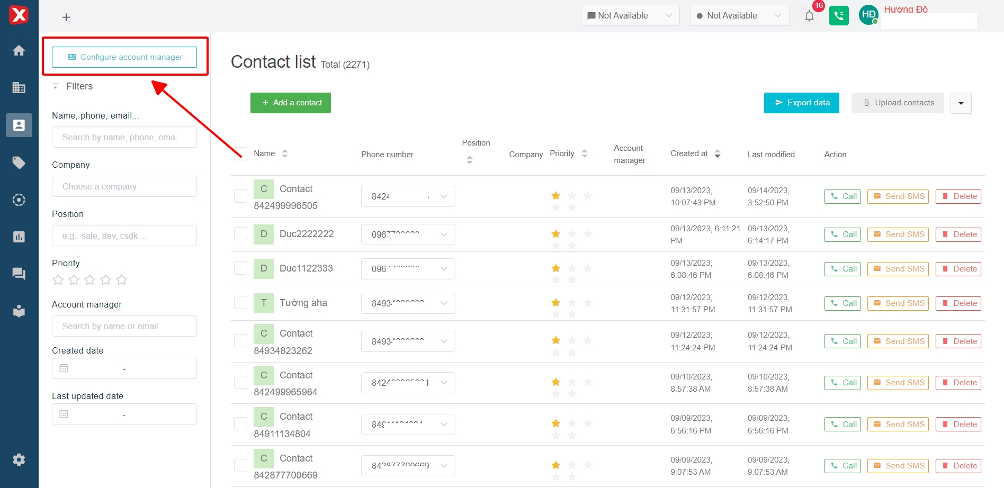Open the chat conversations sidebar icon

(x=19, y=274)
